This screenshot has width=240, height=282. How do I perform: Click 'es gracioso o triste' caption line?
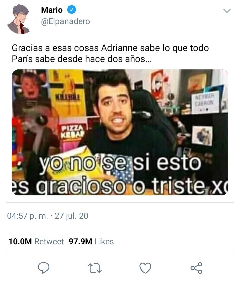pyautogui.click(x=120, y=186)
